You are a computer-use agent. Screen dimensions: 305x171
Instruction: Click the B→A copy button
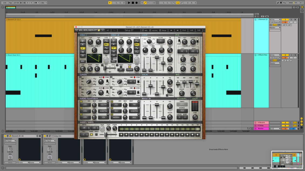click(184, 30)
